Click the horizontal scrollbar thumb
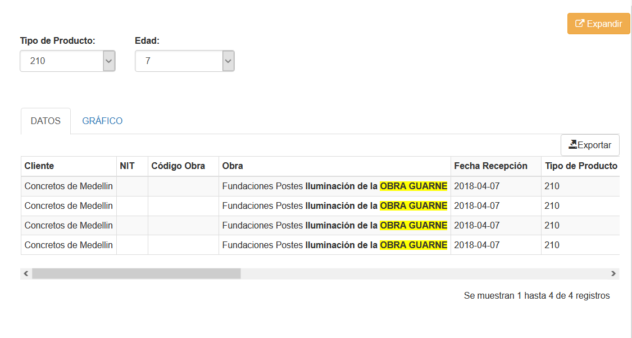The image size is (632, 338). (136, 273)
